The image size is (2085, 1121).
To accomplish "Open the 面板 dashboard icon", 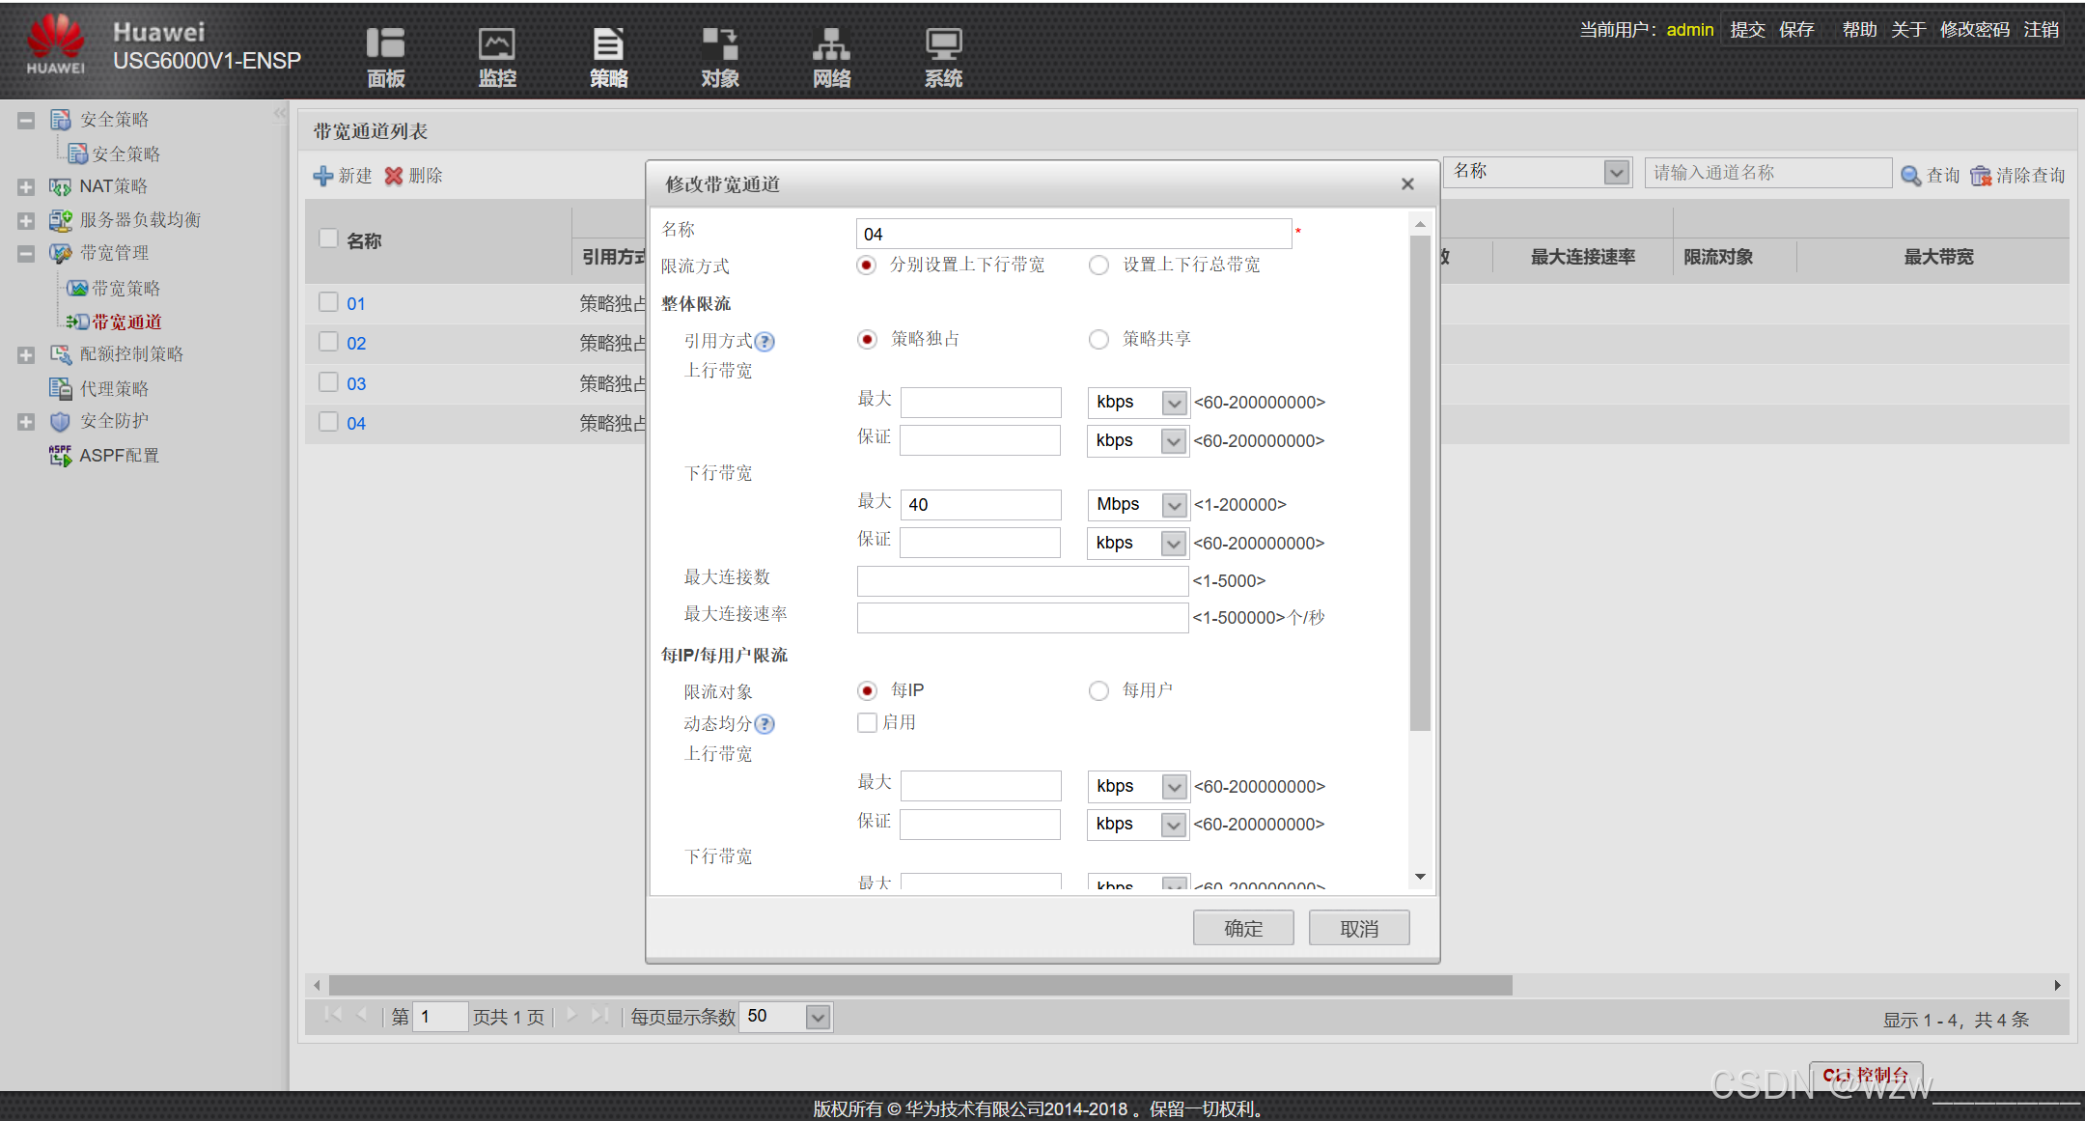I will 385,45.
